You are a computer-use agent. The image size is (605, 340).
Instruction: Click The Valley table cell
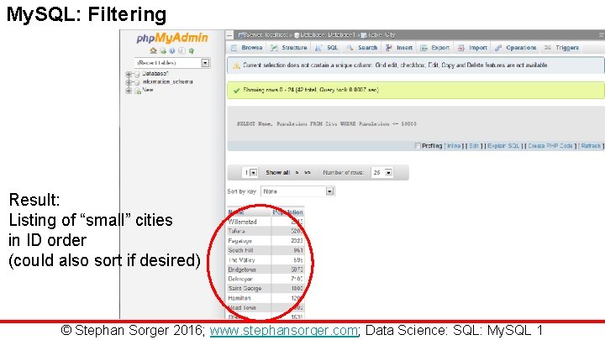tap(249, 259)
